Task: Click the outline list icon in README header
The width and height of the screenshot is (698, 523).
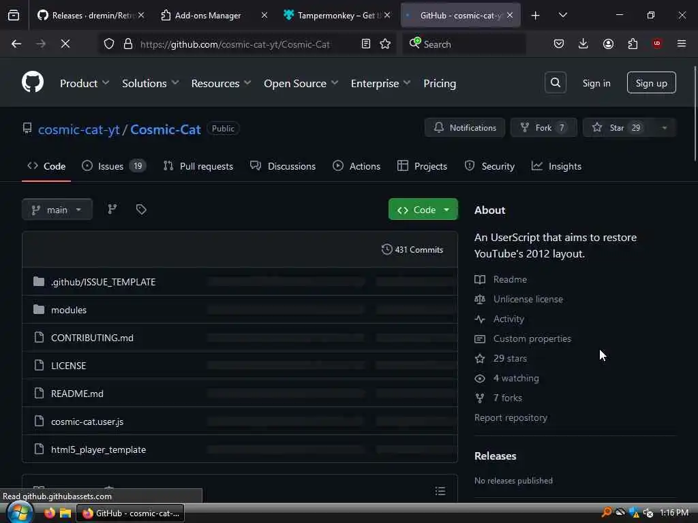Action: 440,491
